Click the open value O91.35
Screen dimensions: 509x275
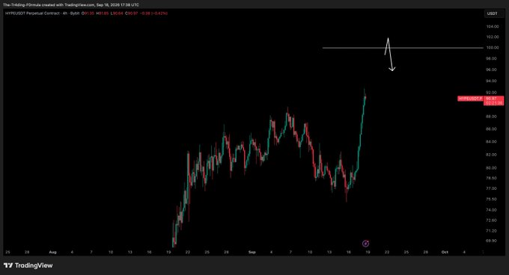coord(88,13)
